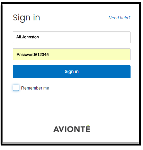The width and height of the screenshot is (143, 150).
Task: Click the Sign in page heading
Action: pos(26,18)
